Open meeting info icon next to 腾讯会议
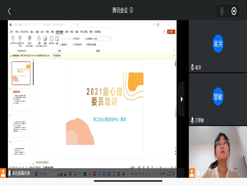The width and height of the screenshot is (247, 185). pos(131,10)
